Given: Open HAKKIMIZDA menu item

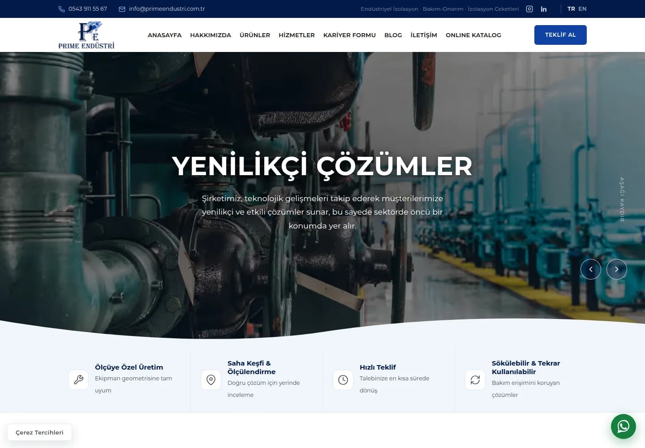Looking at the screenshot, I should coord(211,35).
